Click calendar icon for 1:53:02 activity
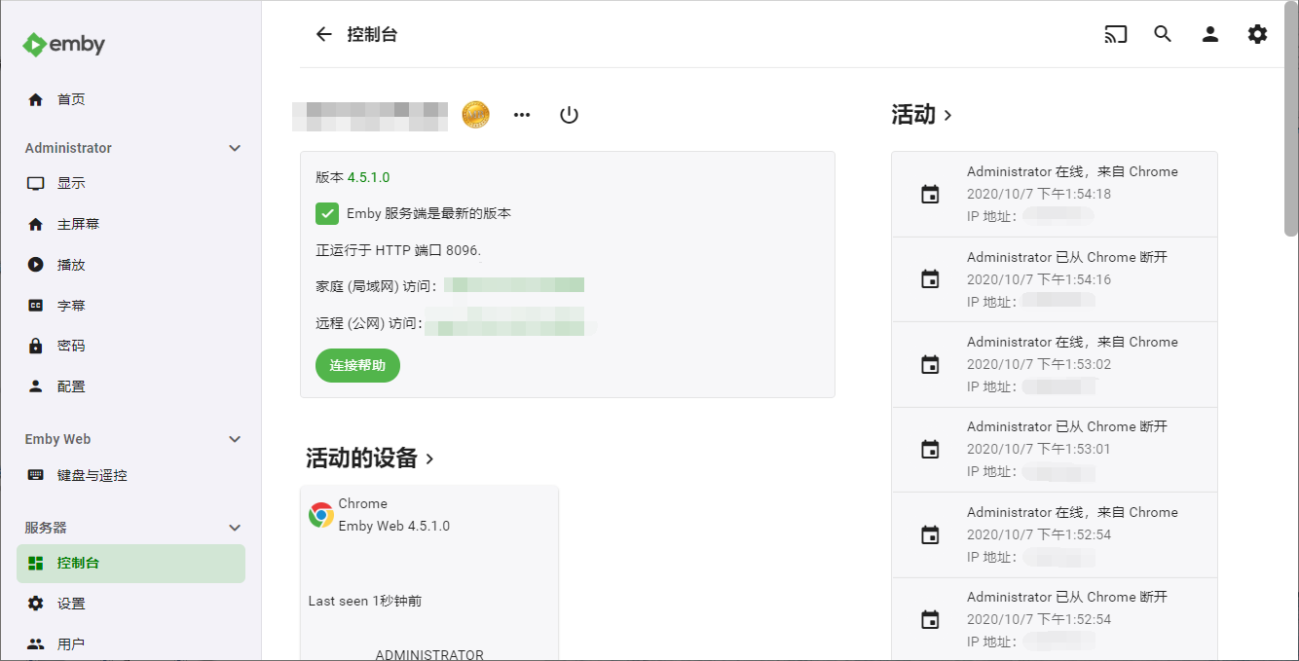The height and width of the screenshot is (661, 1299). [x=930, y=364]
